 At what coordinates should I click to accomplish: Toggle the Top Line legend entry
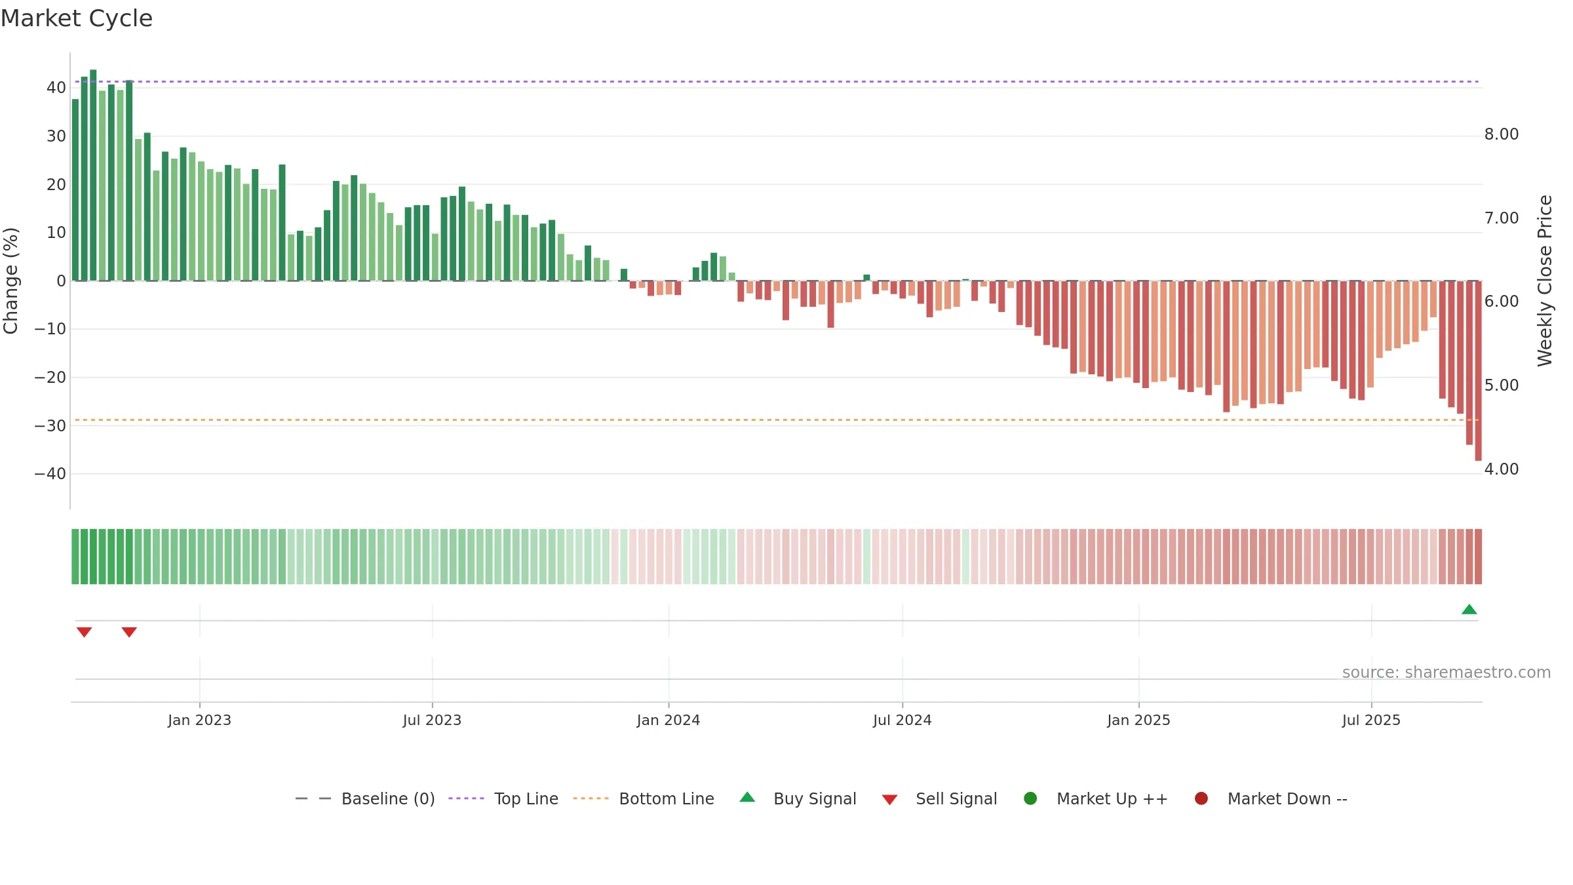(503, 798)
